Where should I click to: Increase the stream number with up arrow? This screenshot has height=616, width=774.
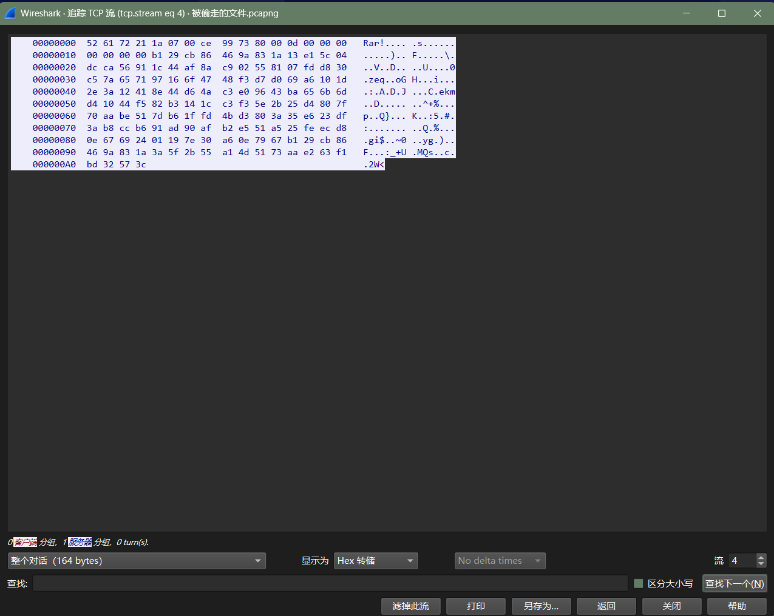pyautogui.click(x=761, y=557)
